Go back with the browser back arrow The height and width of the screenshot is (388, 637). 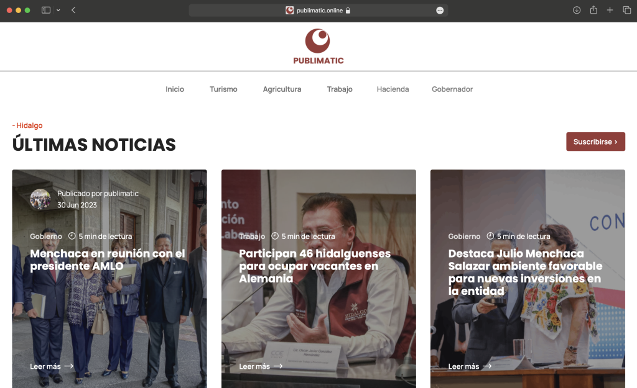[x=73, y=10]
